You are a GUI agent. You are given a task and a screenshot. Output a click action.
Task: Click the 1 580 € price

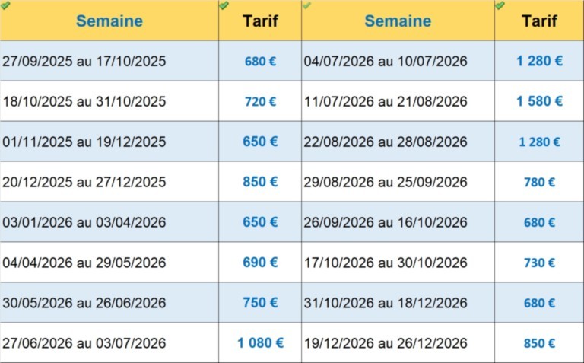pyautogui.click(x=539, y=101)
